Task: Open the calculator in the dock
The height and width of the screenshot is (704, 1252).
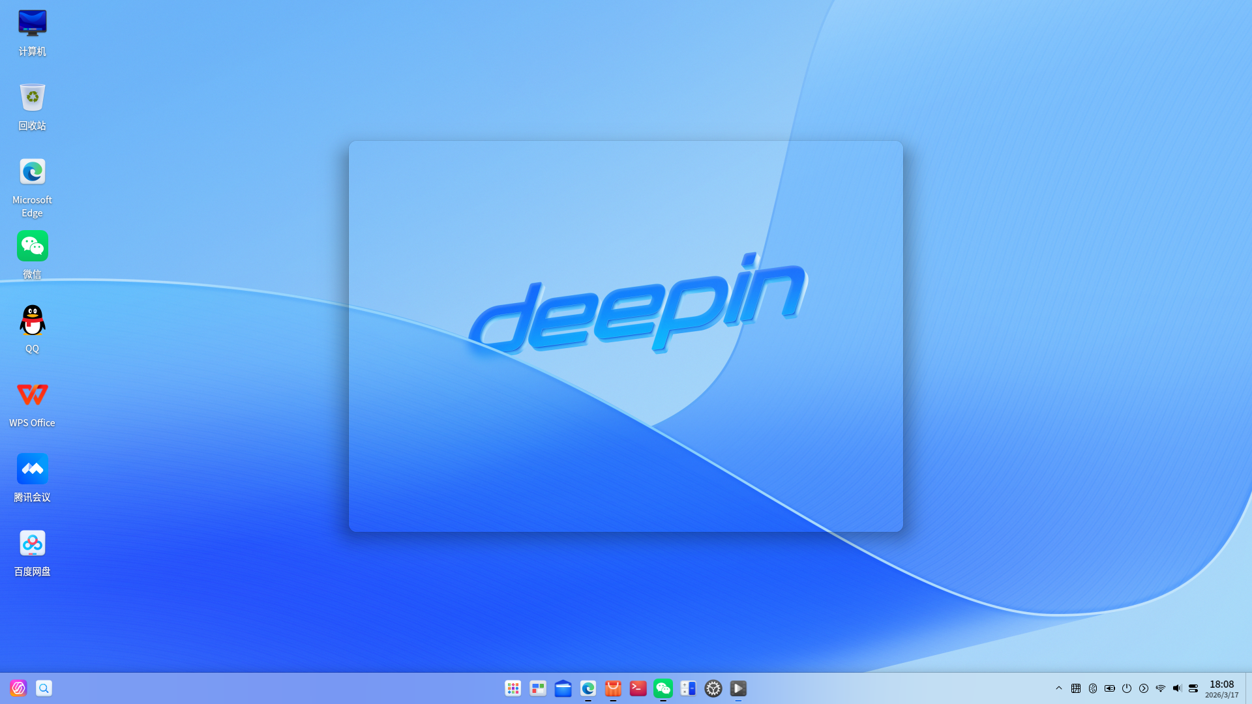Action: click(689, 688)
